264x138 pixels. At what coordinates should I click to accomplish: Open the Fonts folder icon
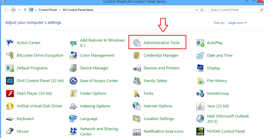click(137, 93)
